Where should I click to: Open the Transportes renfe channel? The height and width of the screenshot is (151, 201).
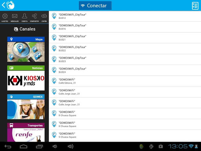tap(26, 132)
